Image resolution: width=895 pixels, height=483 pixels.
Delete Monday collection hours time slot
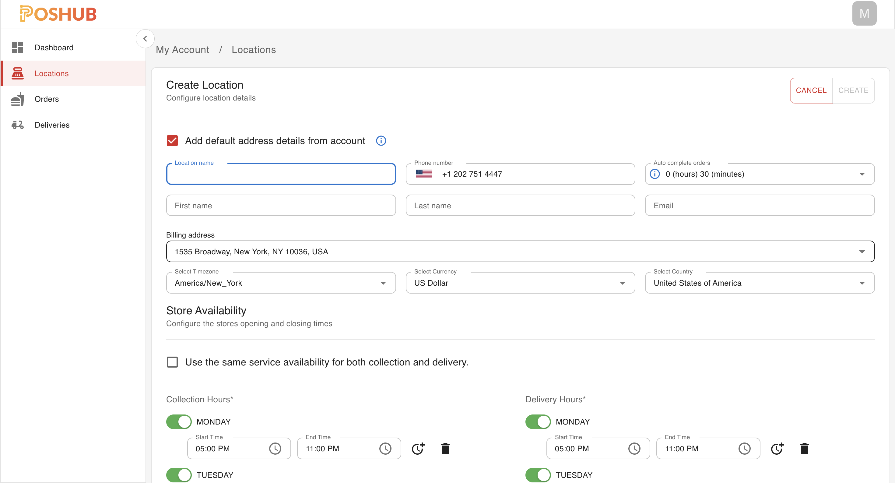445,449
